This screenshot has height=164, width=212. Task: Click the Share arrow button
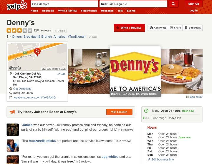point(175,28)
